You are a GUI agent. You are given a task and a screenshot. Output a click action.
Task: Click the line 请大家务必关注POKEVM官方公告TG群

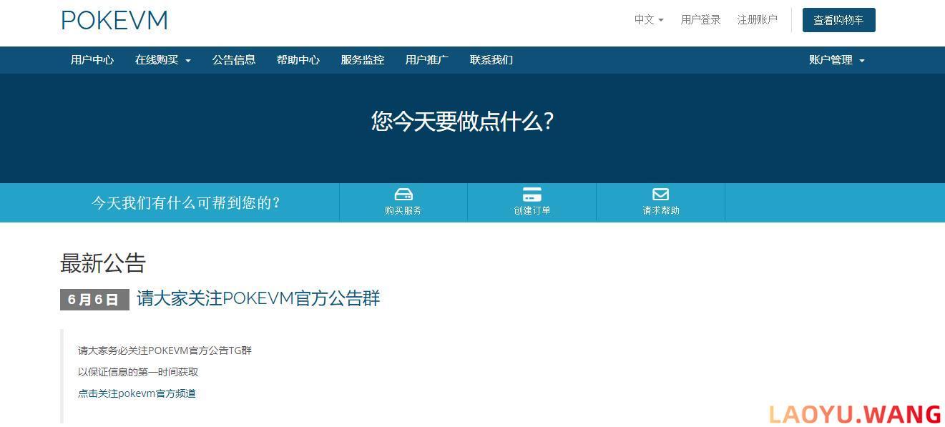(165, 350)
